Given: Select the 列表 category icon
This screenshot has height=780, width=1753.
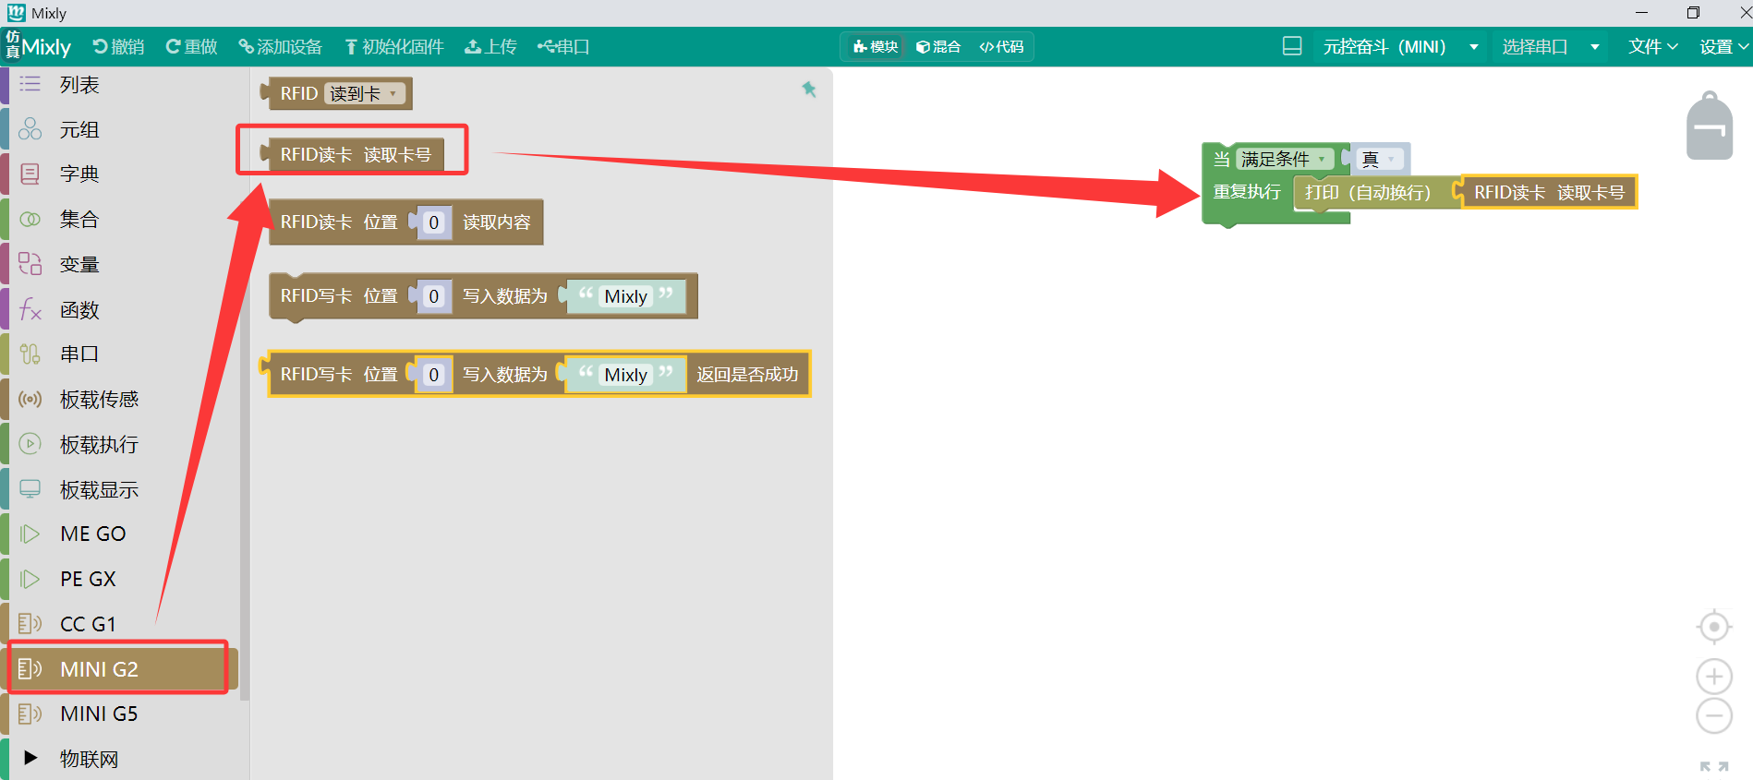Looking at the screenshot, I should (x=30, y=84).
